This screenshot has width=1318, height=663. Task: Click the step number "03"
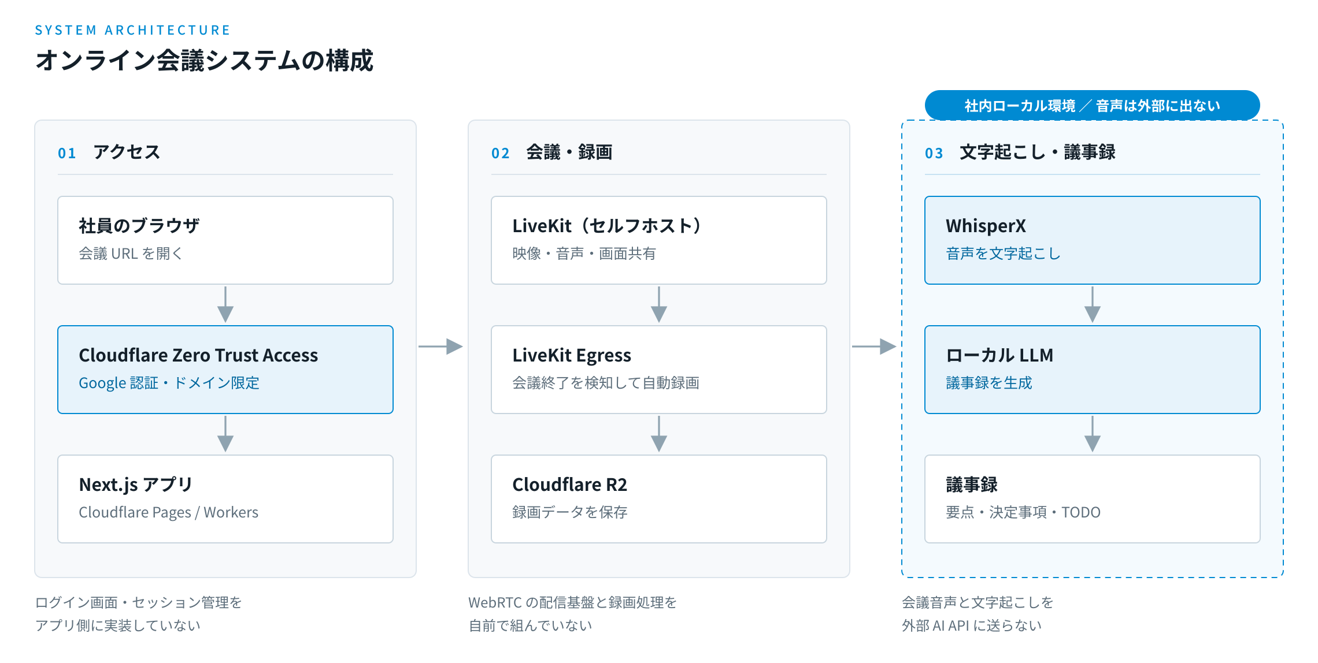pos(934,153)
